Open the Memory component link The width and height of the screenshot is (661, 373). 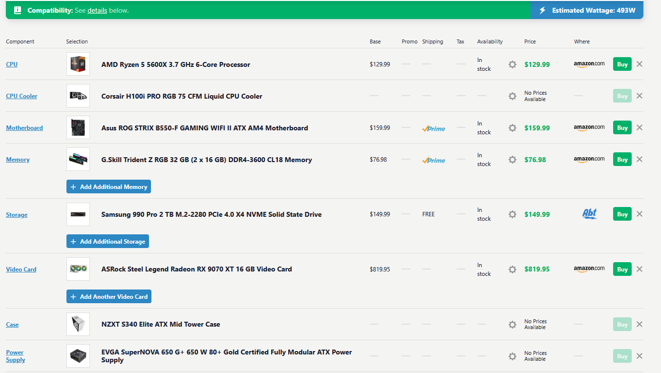18,160
